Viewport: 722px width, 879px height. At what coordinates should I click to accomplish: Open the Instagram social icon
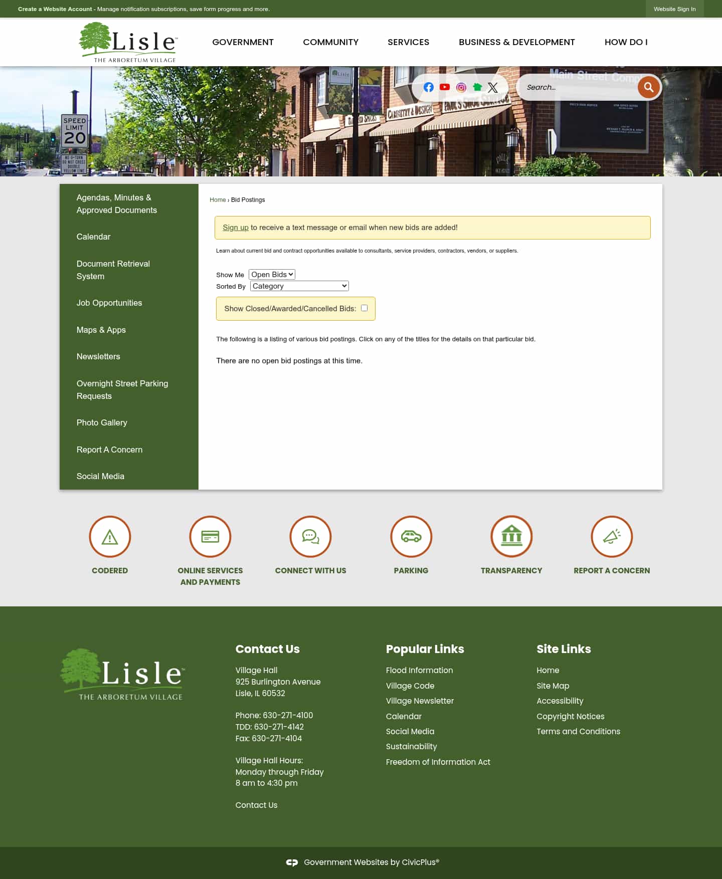[x=461, y=88]
